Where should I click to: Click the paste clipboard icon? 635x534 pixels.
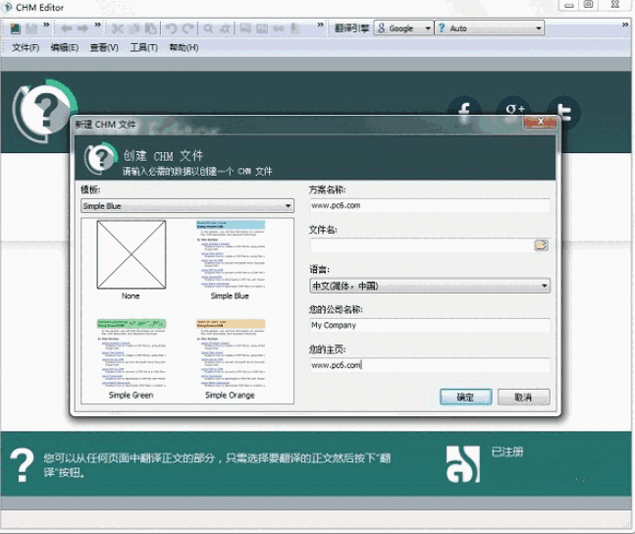(x=150, y=28)
